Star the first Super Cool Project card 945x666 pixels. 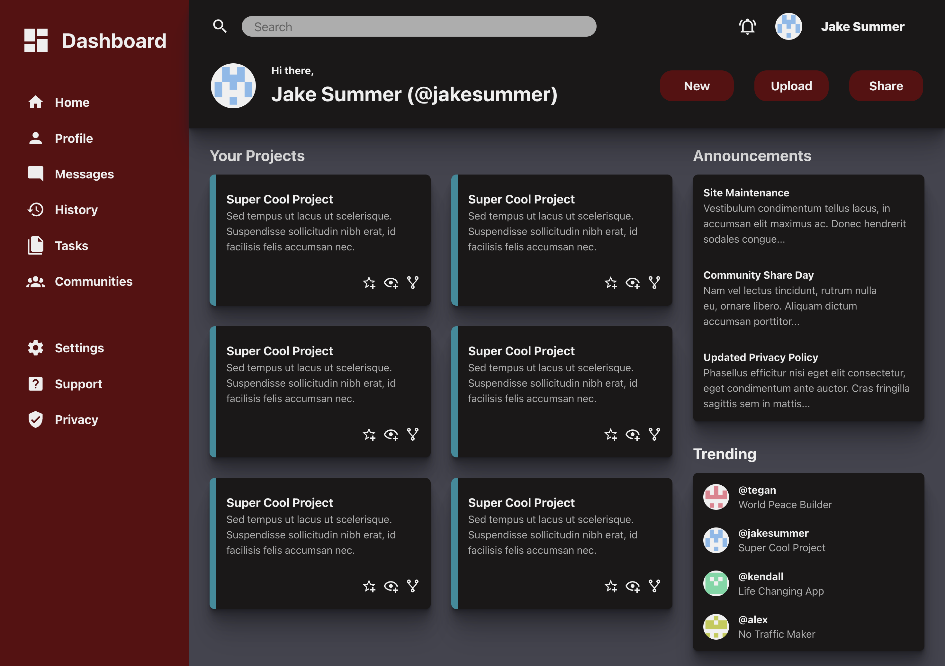click(369, 283)
